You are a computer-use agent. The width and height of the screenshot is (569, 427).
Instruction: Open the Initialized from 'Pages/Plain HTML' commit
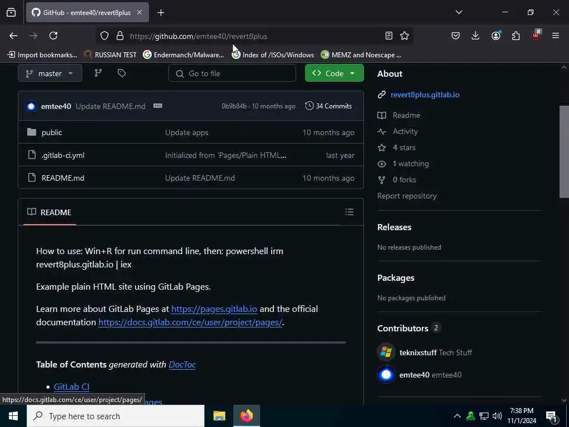(226, 156)
